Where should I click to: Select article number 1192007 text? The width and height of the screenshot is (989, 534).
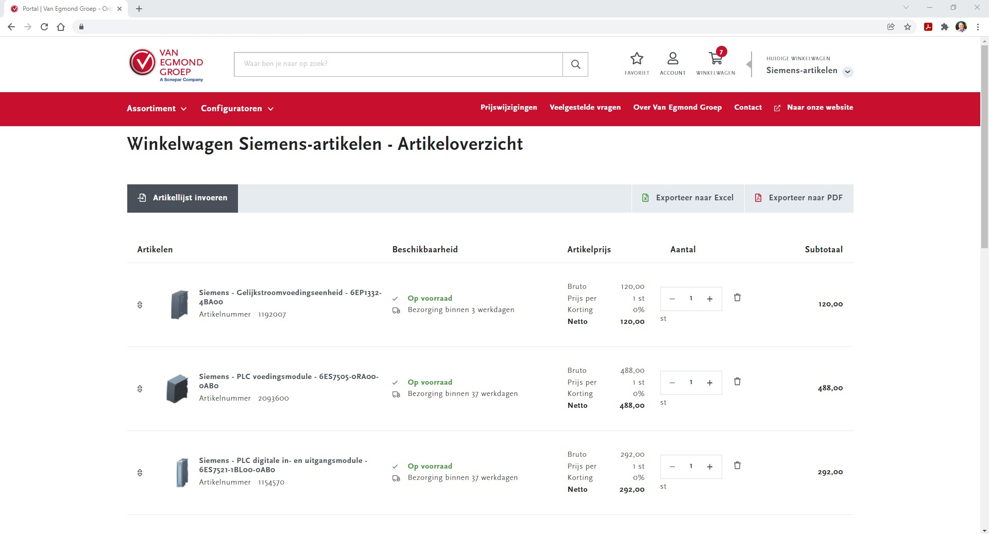pyautogui.click(x=272, y=314)
